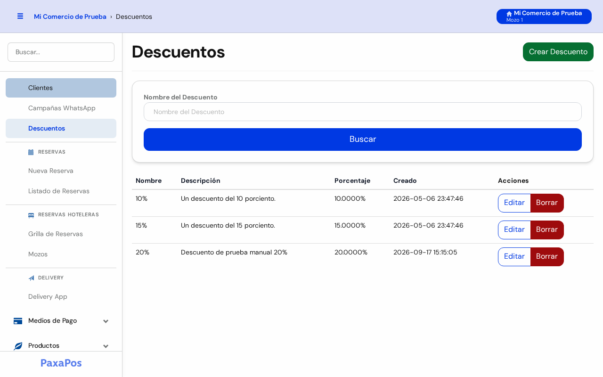The width and height of the screenshot is (603, 377).
Task: Open Grilla de Reservas
Action: tap(61, 234)
